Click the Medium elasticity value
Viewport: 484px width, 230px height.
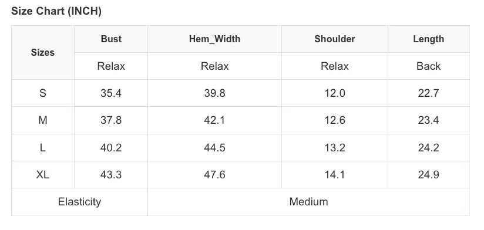coord(309,202)
